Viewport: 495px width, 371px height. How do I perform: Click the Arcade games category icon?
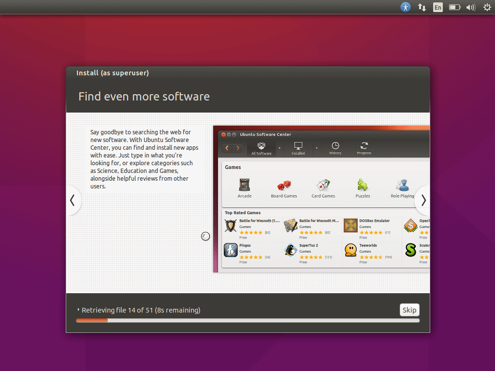pos(245,185)
